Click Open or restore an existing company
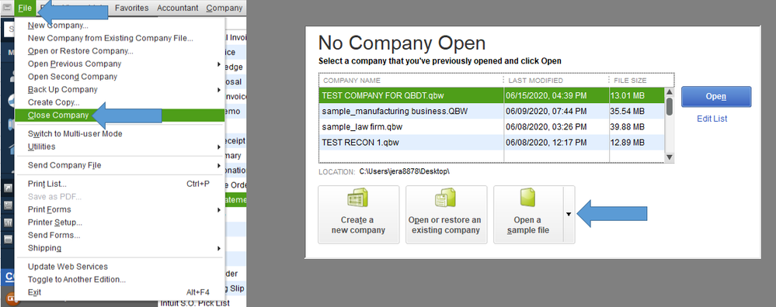 click(x=446, y=215)
